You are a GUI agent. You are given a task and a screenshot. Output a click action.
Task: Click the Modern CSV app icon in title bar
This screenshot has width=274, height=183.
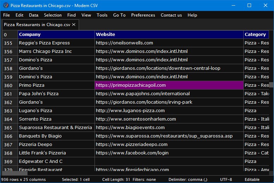(x=6, y=5)
